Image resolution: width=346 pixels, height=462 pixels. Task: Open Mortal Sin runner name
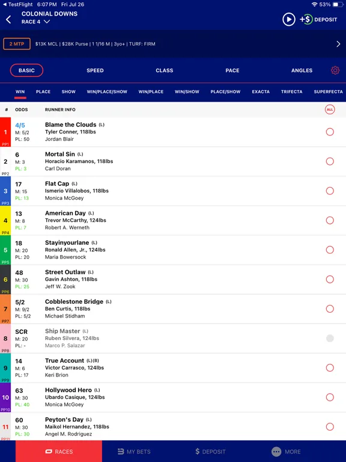click(x=60, y=154)
